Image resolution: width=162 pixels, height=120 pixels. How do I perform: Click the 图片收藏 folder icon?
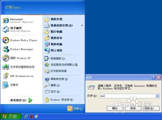coord(47,32)
